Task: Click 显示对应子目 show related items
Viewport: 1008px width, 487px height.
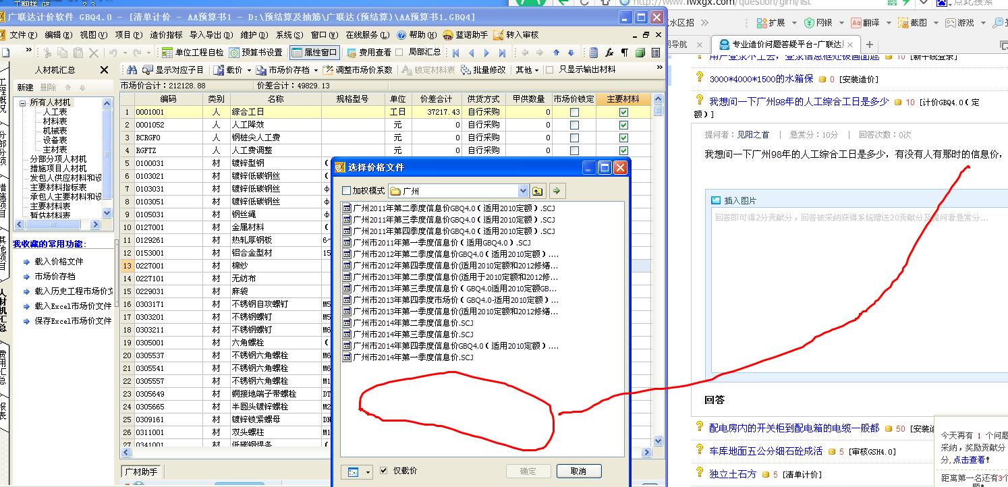Action: pyautogui.click(x=173, y=69)
